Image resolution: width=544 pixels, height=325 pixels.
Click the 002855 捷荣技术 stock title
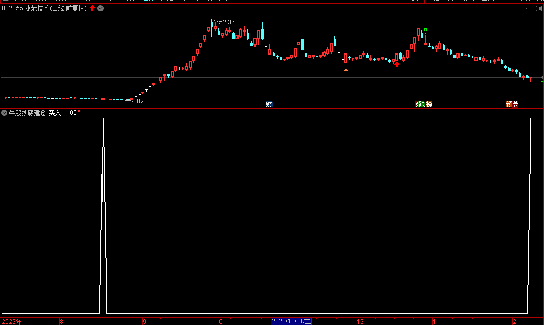(x=44, y=8)
